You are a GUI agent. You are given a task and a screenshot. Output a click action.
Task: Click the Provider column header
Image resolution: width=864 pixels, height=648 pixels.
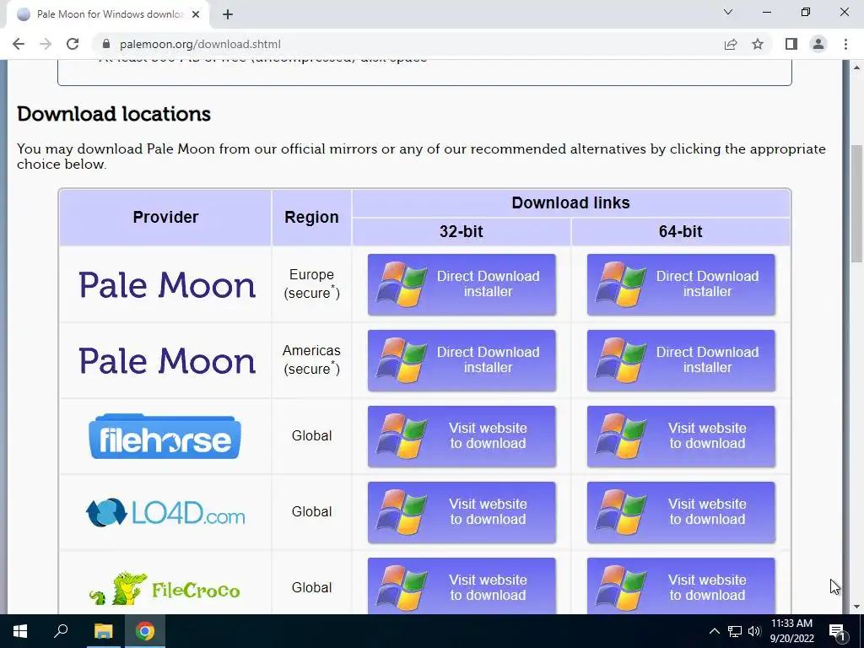pos(165,217)
